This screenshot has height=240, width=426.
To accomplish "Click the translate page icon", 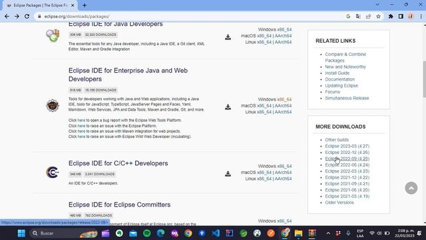I will click(358, 16).
